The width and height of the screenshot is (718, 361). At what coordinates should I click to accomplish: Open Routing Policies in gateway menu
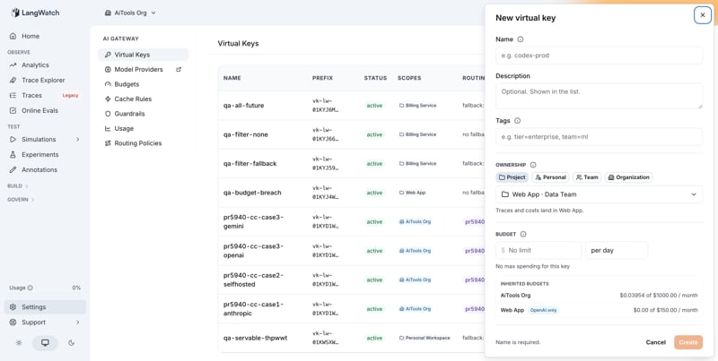pos(143,143)
